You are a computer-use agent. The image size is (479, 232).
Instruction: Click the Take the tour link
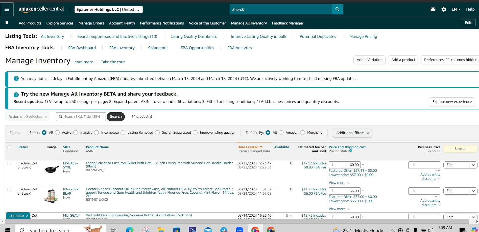[x=113, y=62]
